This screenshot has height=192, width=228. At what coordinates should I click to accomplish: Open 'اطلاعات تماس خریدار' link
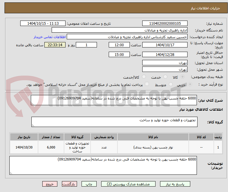[50, 37]
